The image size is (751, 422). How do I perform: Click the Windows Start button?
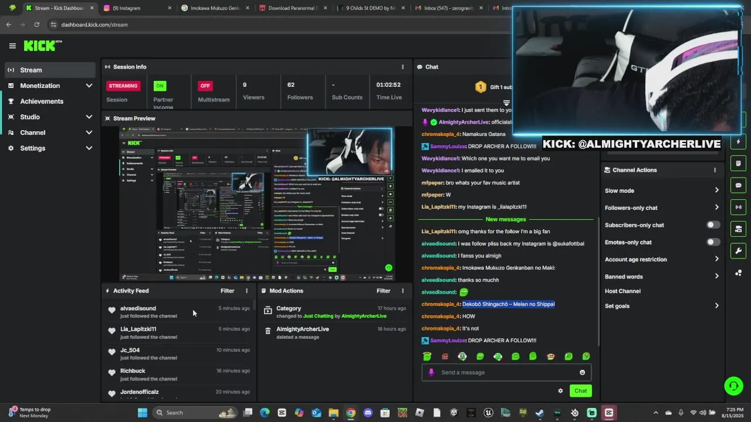143,413
